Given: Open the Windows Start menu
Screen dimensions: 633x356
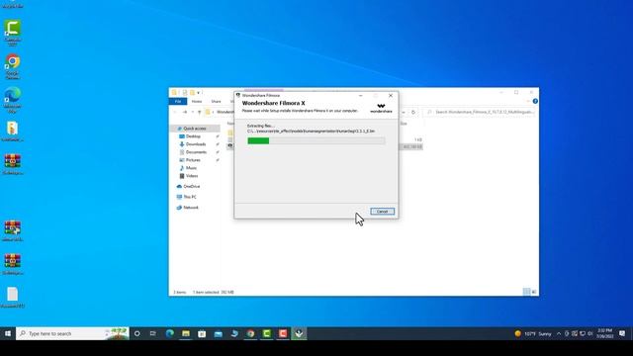Looking at the screenshot, I should [x=8, y=333].
